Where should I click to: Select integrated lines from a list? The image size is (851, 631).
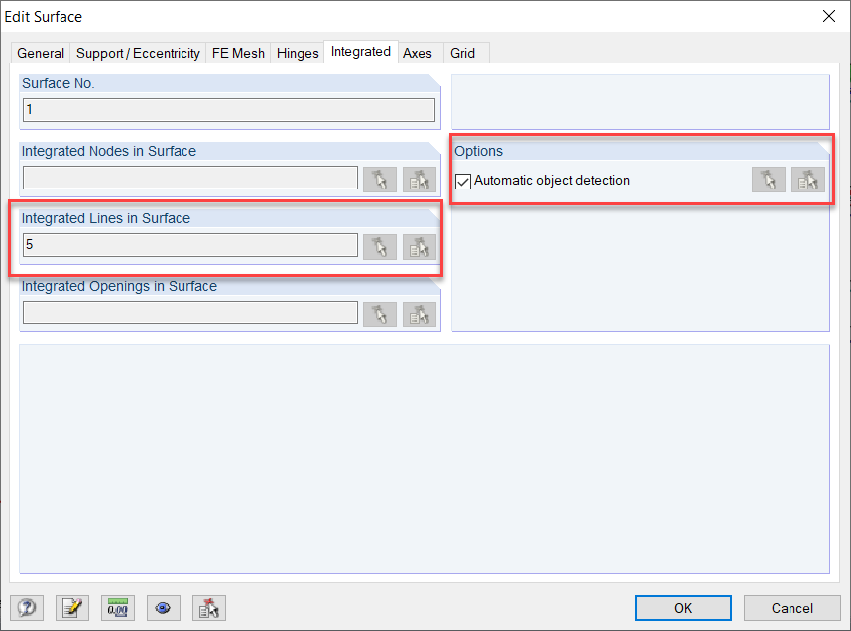[419, 247]
